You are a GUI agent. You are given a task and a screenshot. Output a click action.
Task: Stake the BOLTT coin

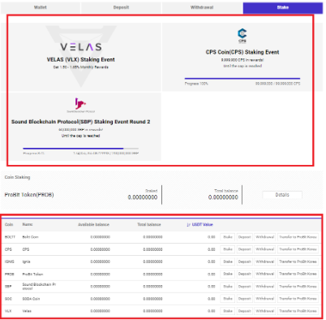tap(228, 237)
